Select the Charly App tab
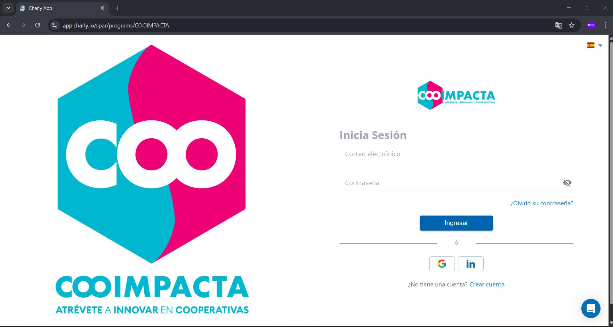613x327 pixels. tap(62, 8)
